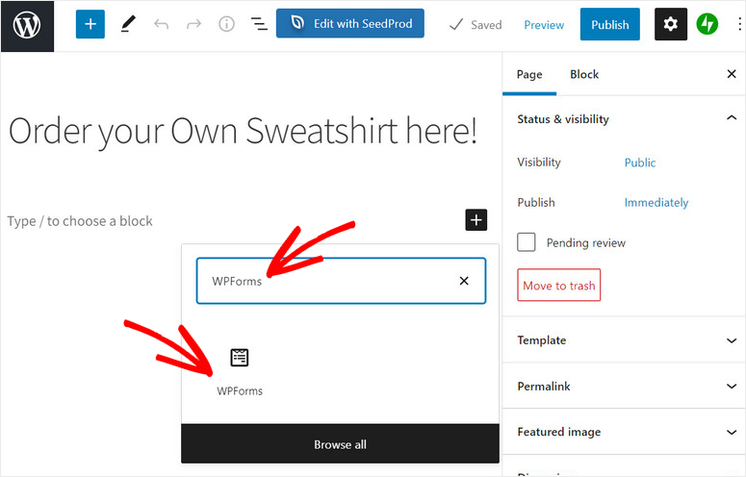Switch to the Page tab
Screen dimensions: 746x477
pyautogui.click(x=529, y=75)
